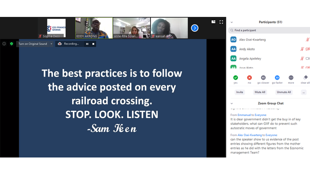Collapse the Participants panel chevron
The width and height of the screenshot is (310, 174).
(231, 22)
